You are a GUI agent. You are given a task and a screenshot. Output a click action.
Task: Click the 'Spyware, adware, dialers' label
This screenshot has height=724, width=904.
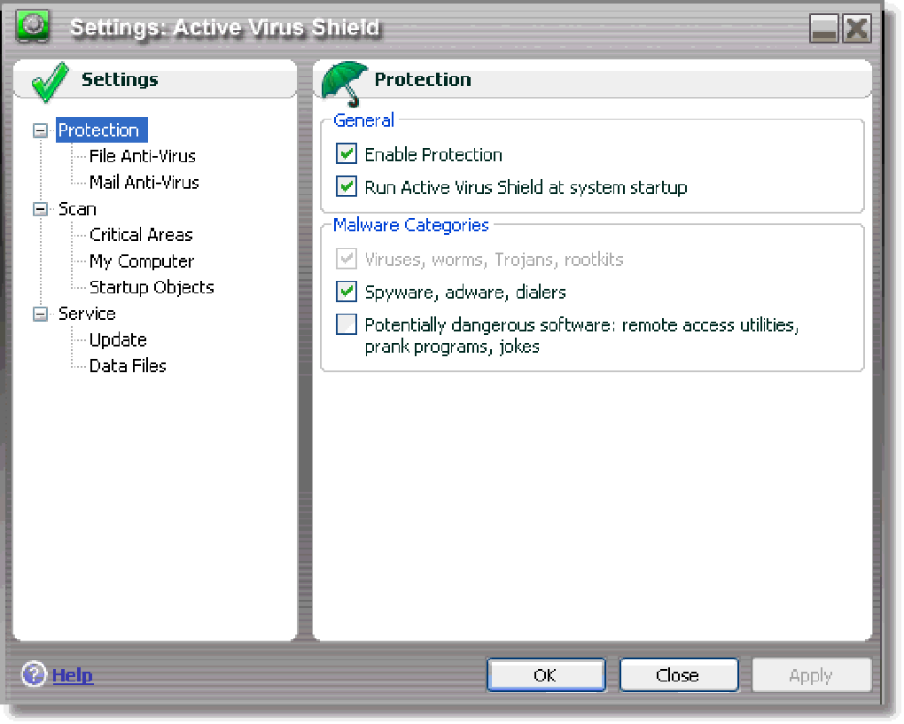pyautogui.click(x=465, y=292)
